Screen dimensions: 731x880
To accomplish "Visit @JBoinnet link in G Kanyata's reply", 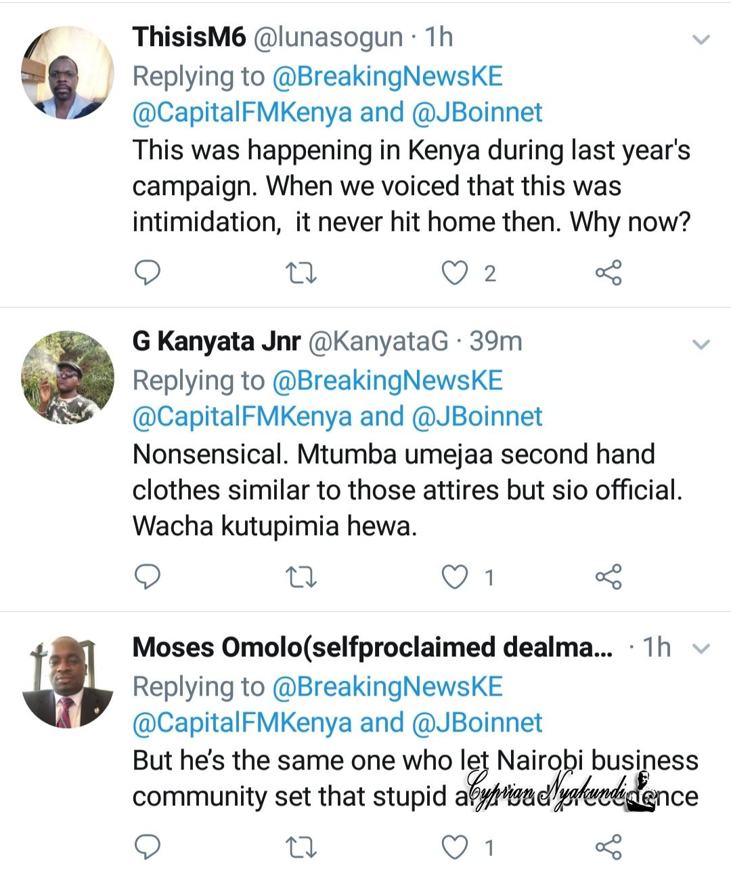I will pos(477,417).
